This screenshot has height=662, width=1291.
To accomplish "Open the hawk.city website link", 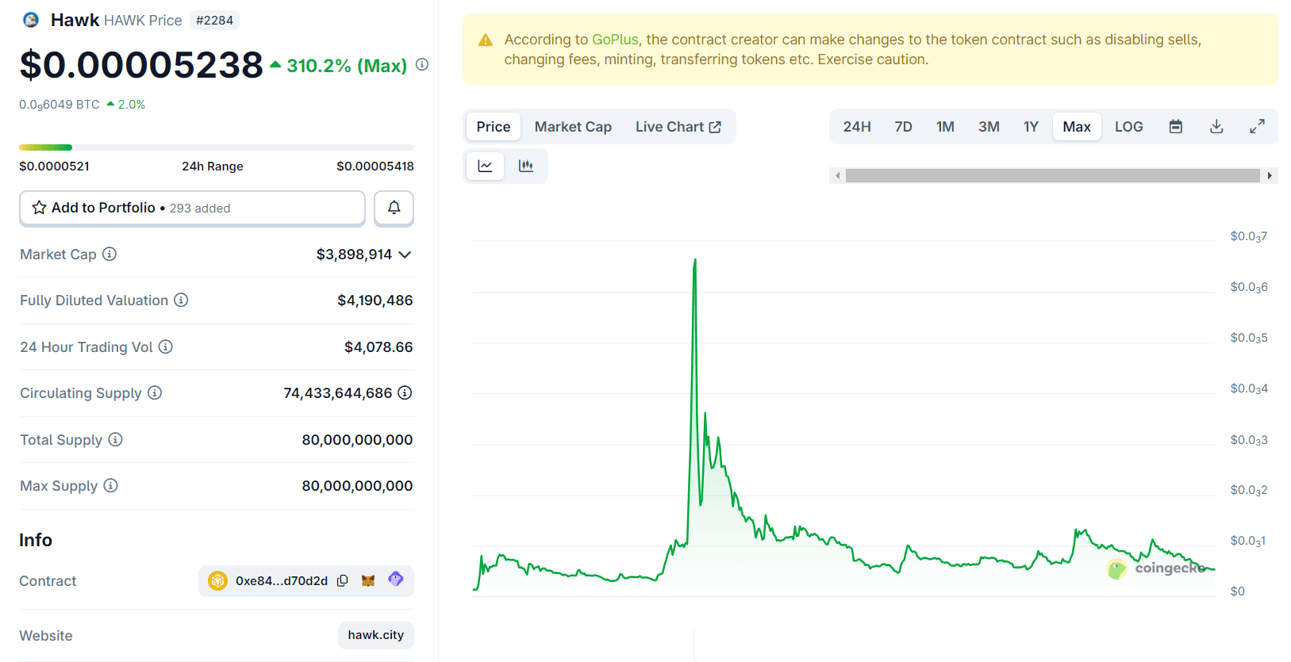I will (x=375, y=635).
